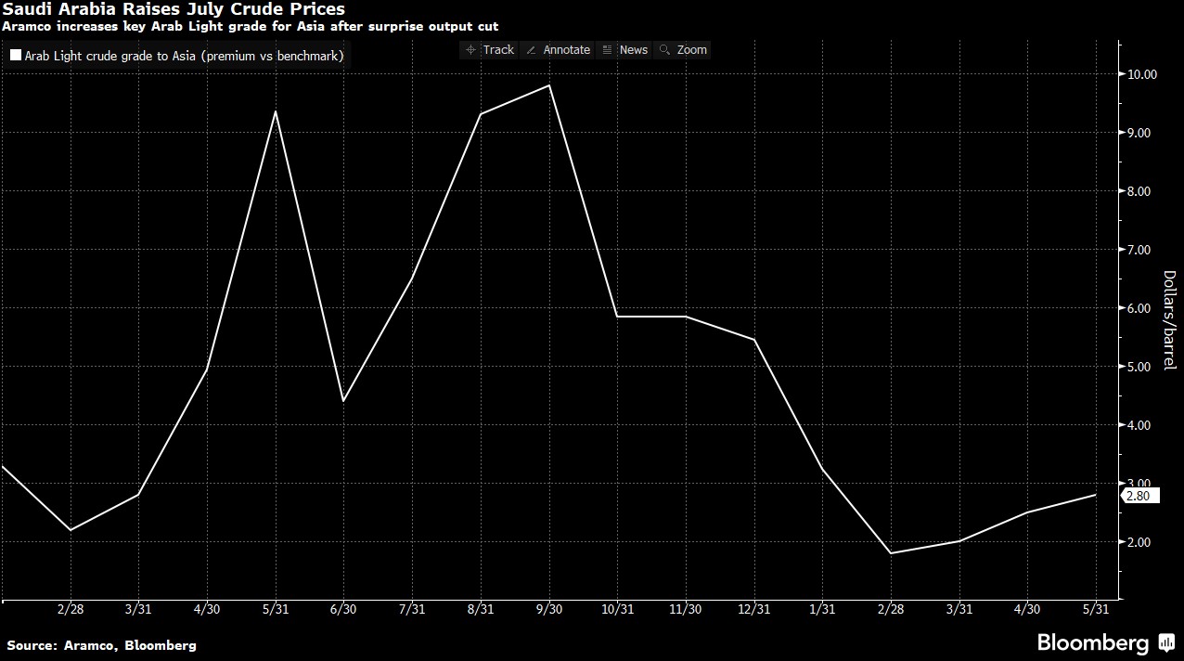Click the 6/30 trough point on the line
The height and width of the screenshot is (661, 1184).
click(x=343, y=401)
